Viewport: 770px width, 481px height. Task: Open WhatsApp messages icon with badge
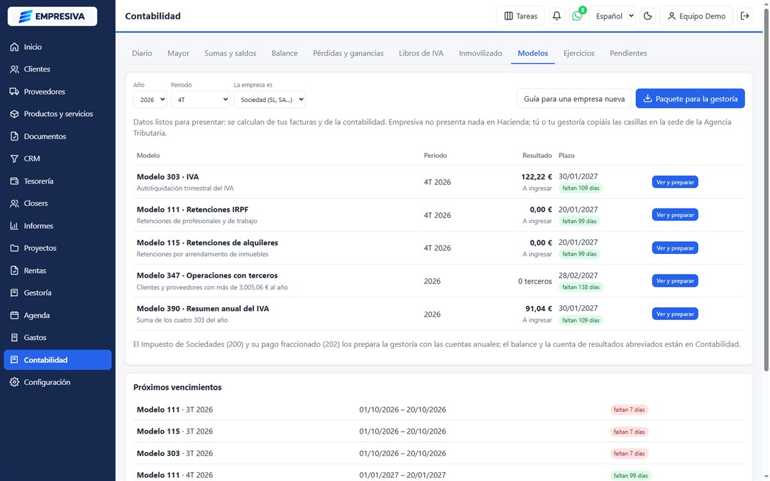coord(577,16)
